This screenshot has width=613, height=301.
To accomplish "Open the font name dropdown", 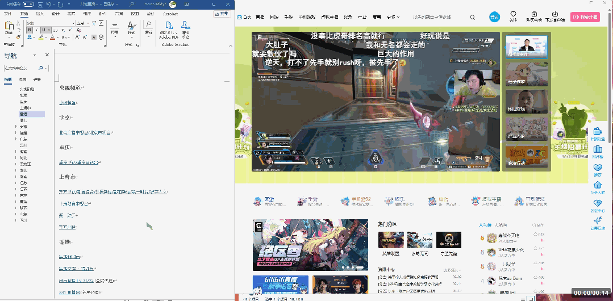I will pyautogui.click(x=73, y=23).
